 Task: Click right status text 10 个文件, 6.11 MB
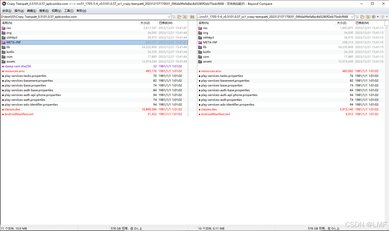pyautogui.click(x=211, y=229)
